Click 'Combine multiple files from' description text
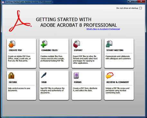 pyautogui.click(x=52, y=59)
